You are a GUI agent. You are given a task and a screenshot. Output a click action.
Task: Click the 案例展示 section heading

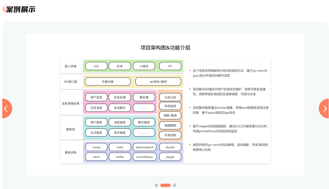(x=20, y=9)
